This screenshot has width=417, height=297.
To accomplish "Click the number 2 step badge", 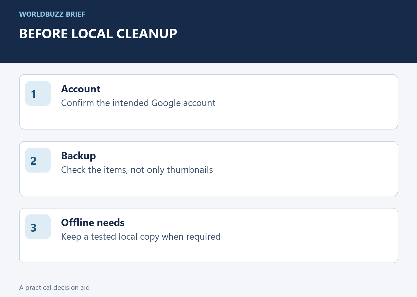I will [38, 160].
